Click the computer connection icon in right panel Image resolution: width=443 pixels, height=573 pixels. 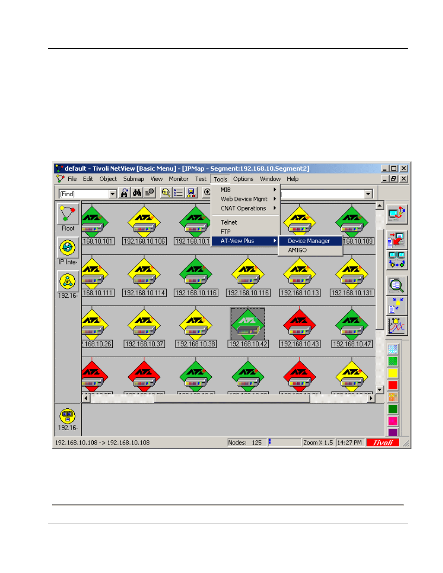pyautogui.click(x=397, y=215)
